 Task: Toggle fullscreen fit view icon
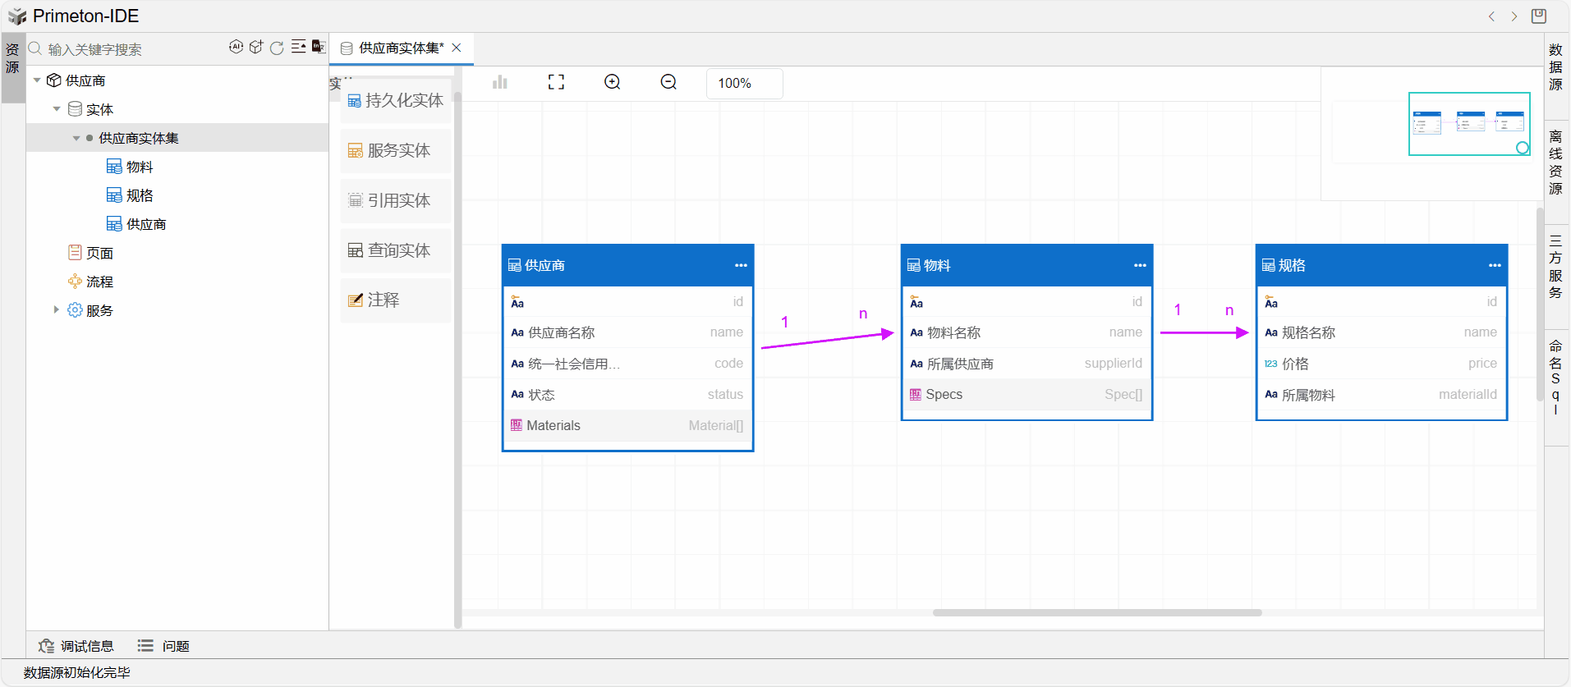click(556, 82)
